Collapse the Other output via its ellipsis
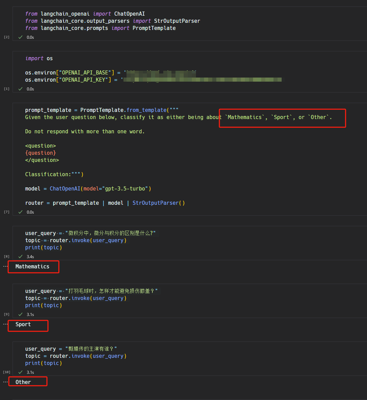This screenshot has width=367, height=400. tap(5, 381)
